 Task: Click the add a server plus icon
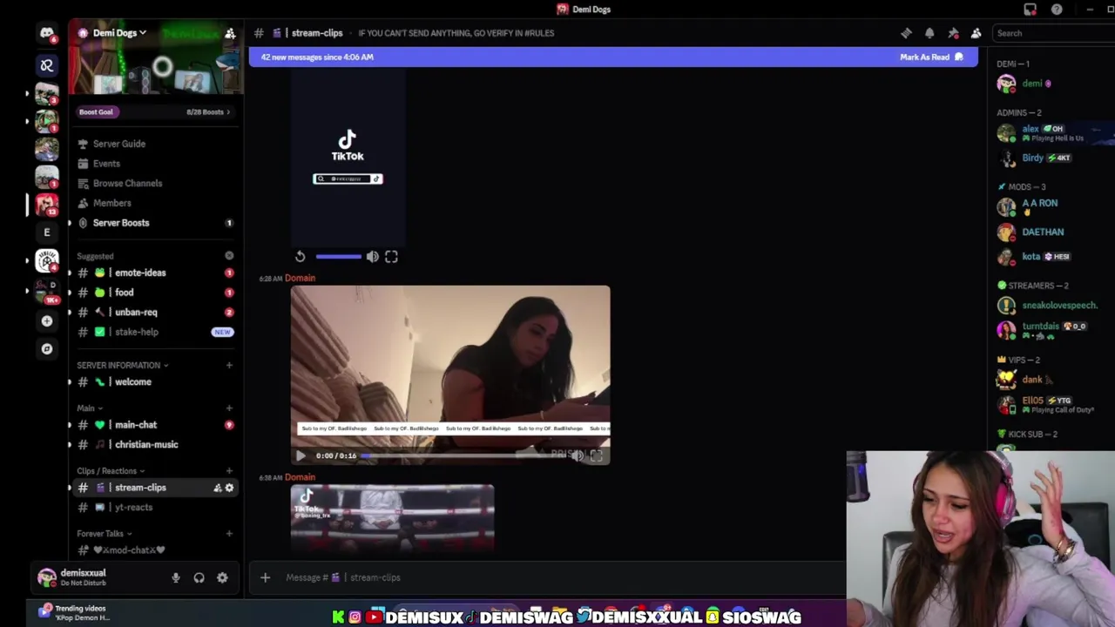[46, 320]
